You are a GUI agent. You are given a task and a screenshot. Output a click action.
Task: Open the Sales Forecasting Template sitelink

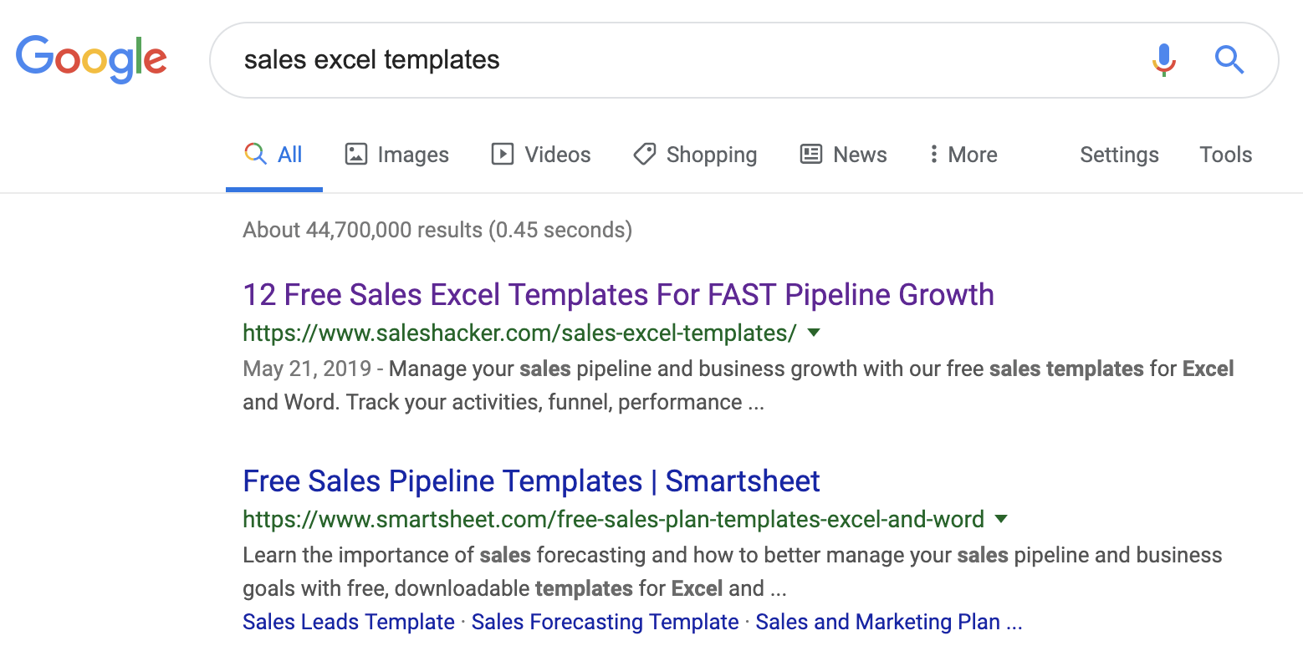605,623
